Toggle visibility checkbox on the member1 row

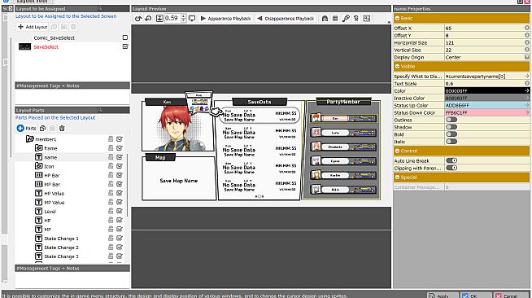(x=120, y=138)
